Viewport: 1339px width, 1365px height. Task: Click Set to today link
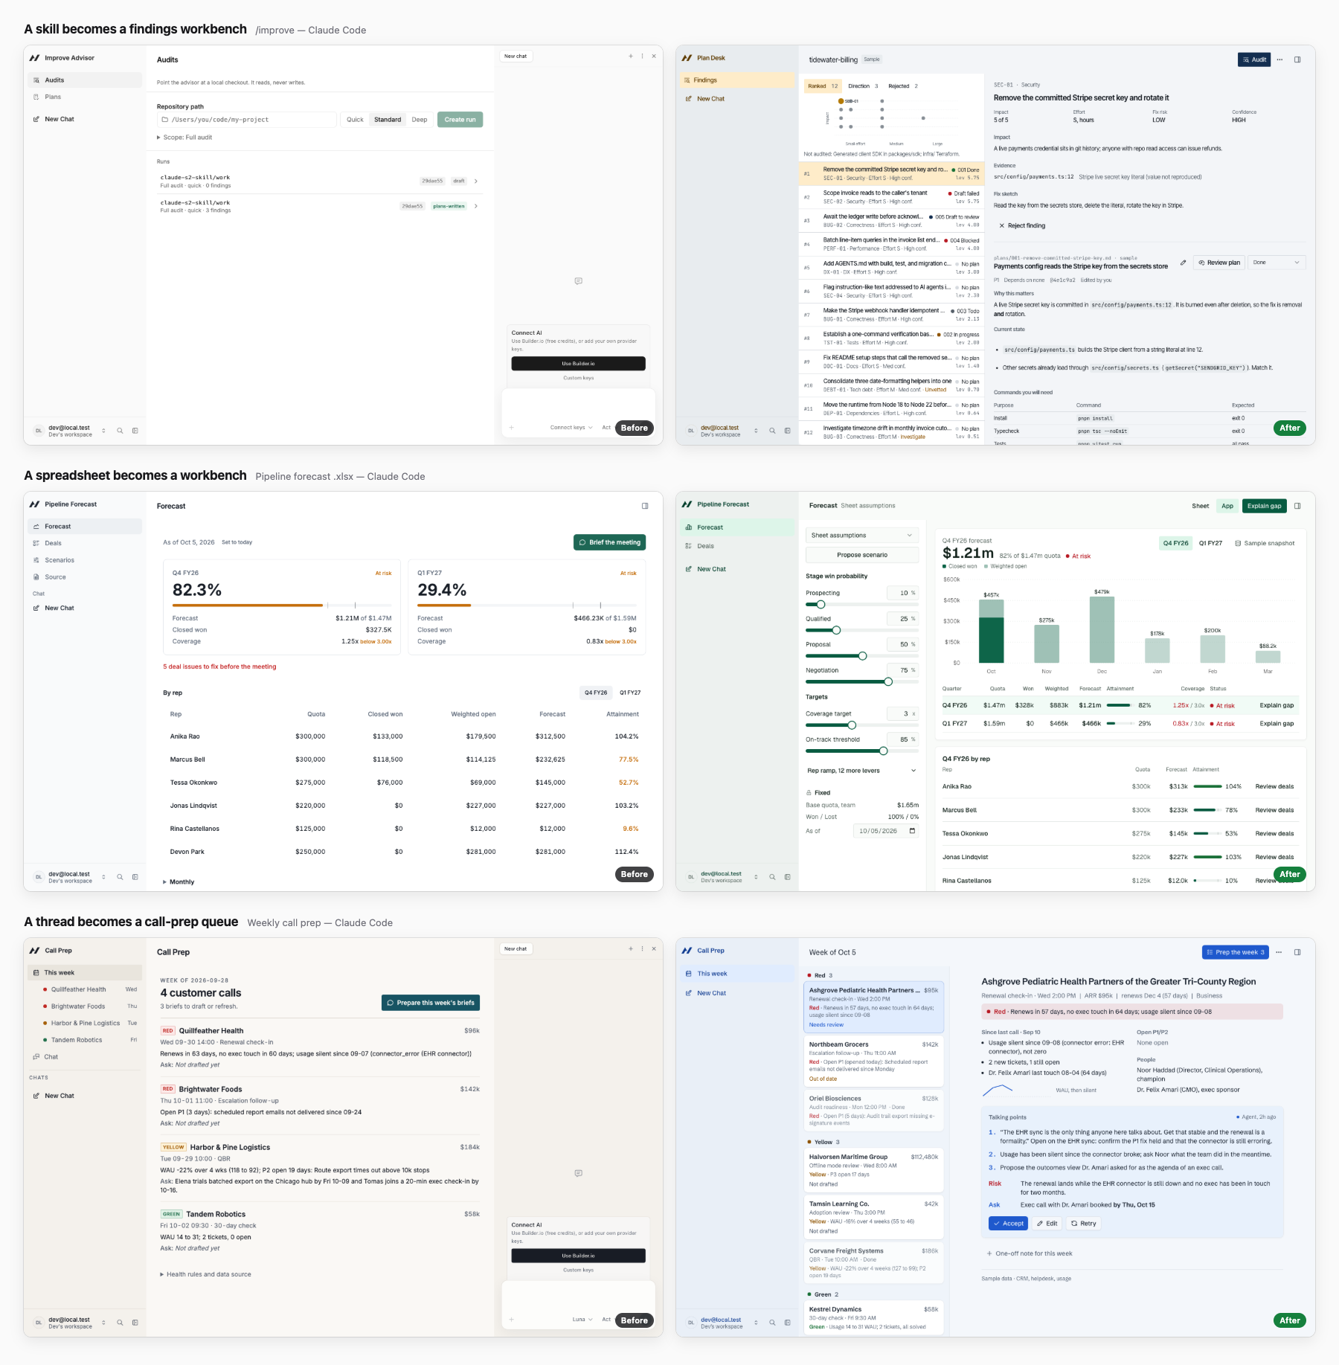point(237,542)
